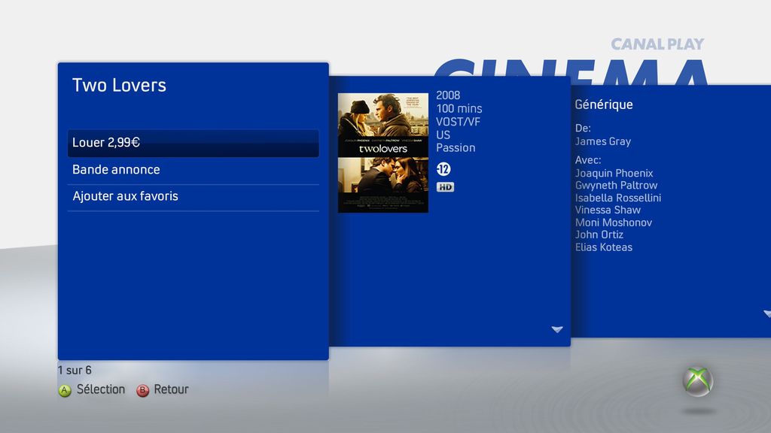This screenshot has width=771, height=433.
Task: Click director name James Gray
Action: click(603, 141)
